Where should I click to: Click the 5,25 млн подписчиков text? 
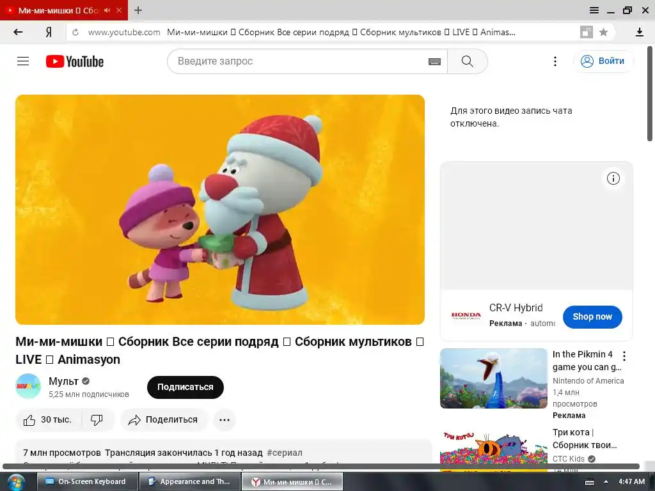[x=88, y=394]
